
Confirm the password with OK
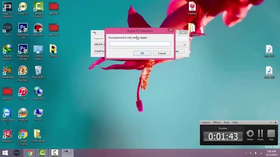[142, 53]
